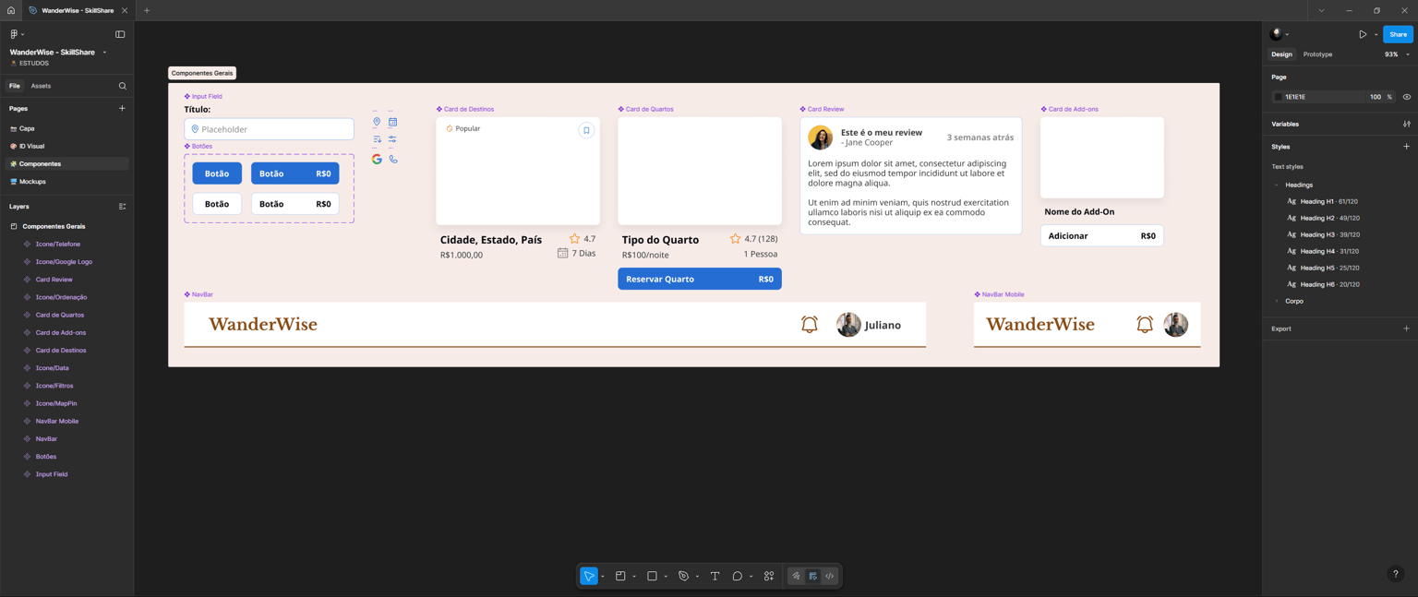The height and width of the screenshot is (597, 1418).
Task: Click the page background color swatch
Action: coord(1279,97)
